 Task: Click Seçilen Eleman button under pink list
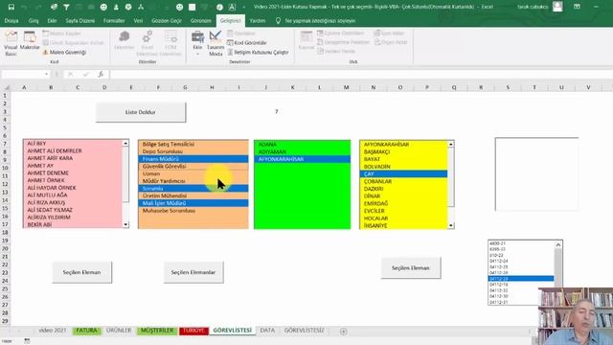coord(82,272)
